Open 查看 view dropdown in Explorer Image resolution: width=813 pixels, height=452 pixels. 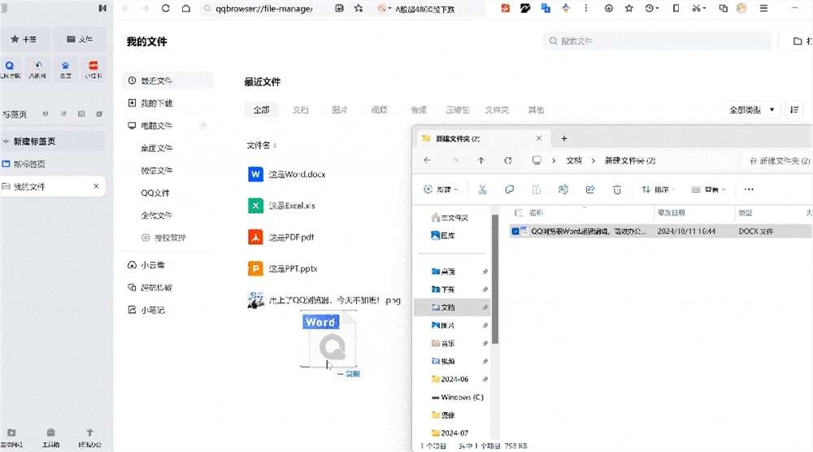[x=709, y=189]
